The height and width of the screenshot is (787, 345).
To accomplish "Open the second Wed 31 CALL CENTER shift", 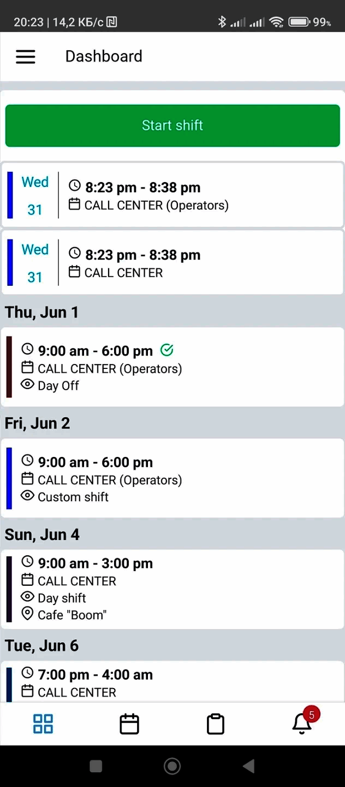I will pyautogui.click(x=172, y=263).
